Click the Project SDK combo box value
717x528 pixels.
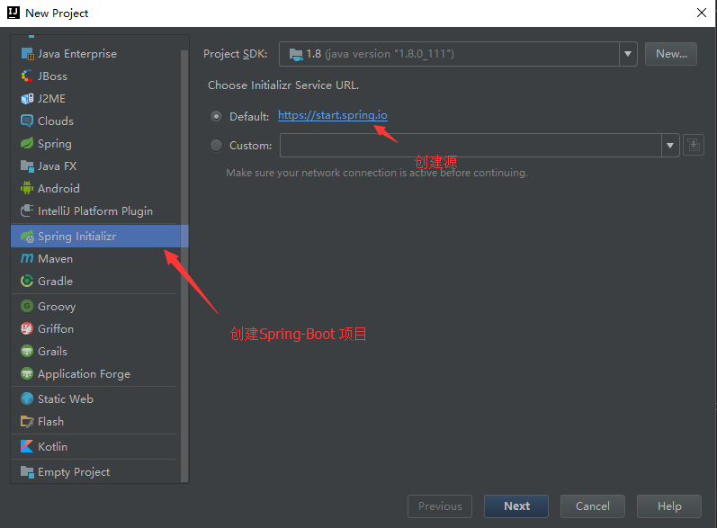pos(449,54)
